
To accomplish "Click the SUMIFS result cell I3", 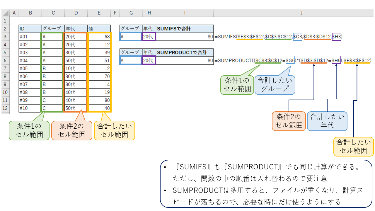I will (185, 37).
